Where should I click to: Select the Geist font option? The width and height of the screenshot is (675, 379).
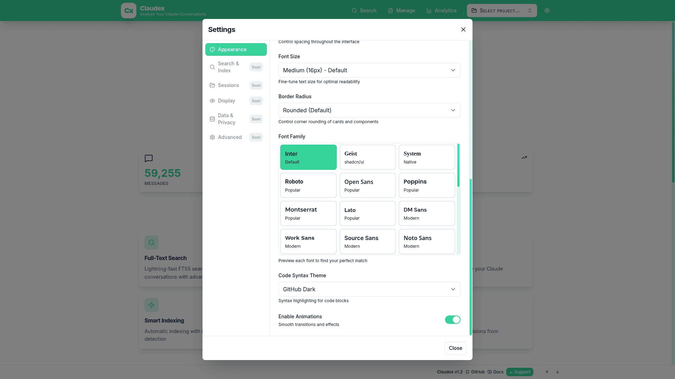click(x=367, y=157)
